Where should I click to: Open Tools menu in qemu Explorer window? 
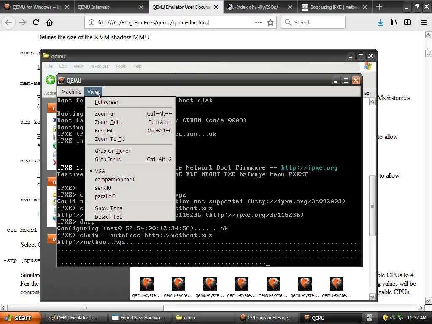coord(120,66)
